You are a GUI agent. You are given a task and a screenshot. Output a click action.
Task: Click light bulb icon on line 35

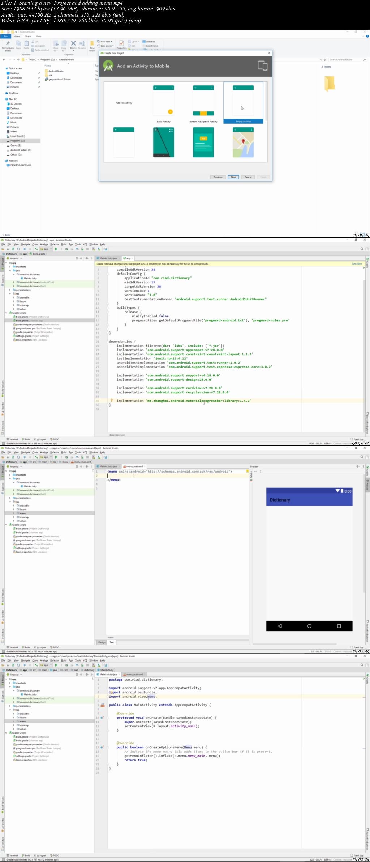[x=112, y=400]
